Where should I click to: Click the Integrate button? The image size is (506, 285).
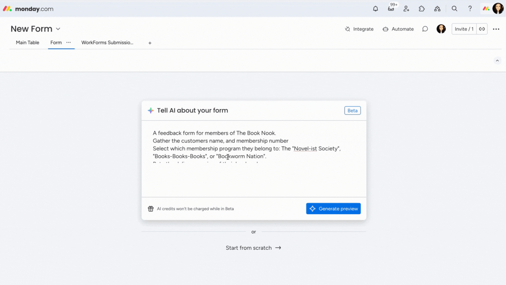pos(359,29)
